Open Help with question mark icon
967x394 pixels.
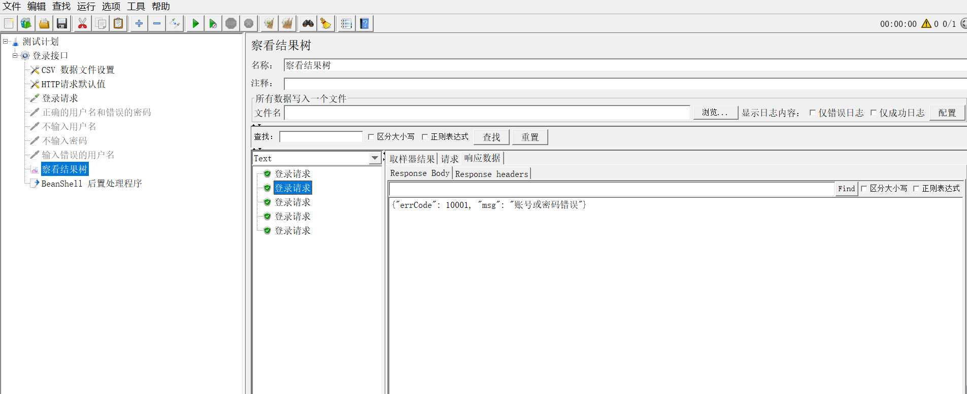pyautogui.click(x=364, y=23)
